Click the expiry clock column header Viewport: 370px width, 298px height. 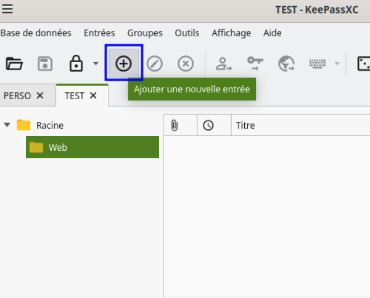pos(208,125)
